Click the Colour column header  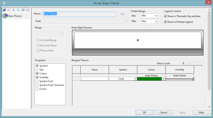[151, 69]
